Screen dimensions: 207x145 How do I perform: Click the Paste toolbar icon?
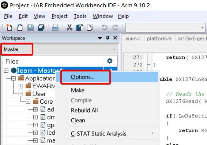point(90,27)
